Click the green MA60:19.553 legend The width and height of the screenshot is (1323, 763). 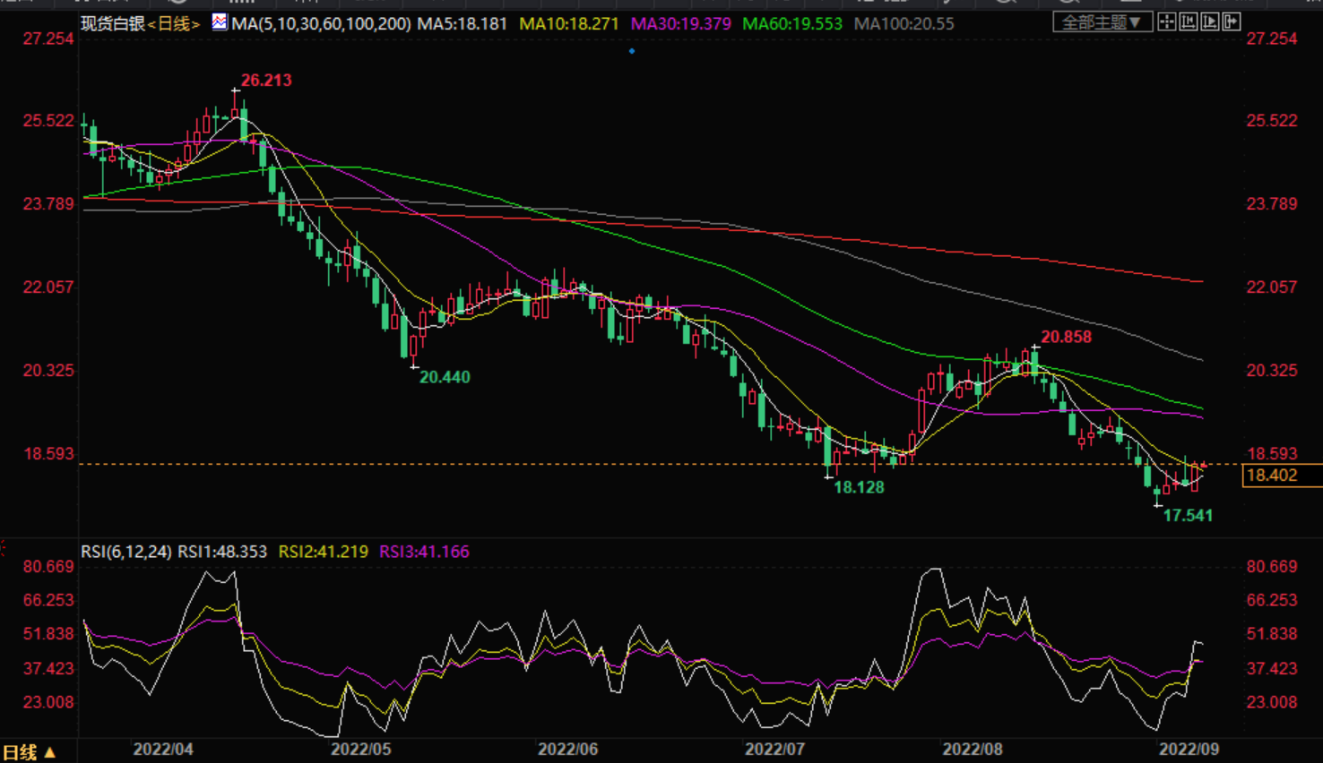[792, 24]
